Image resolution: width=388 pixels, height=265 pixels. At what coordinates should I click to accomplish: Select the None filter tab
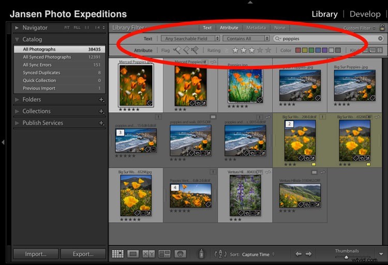[279, 28]
